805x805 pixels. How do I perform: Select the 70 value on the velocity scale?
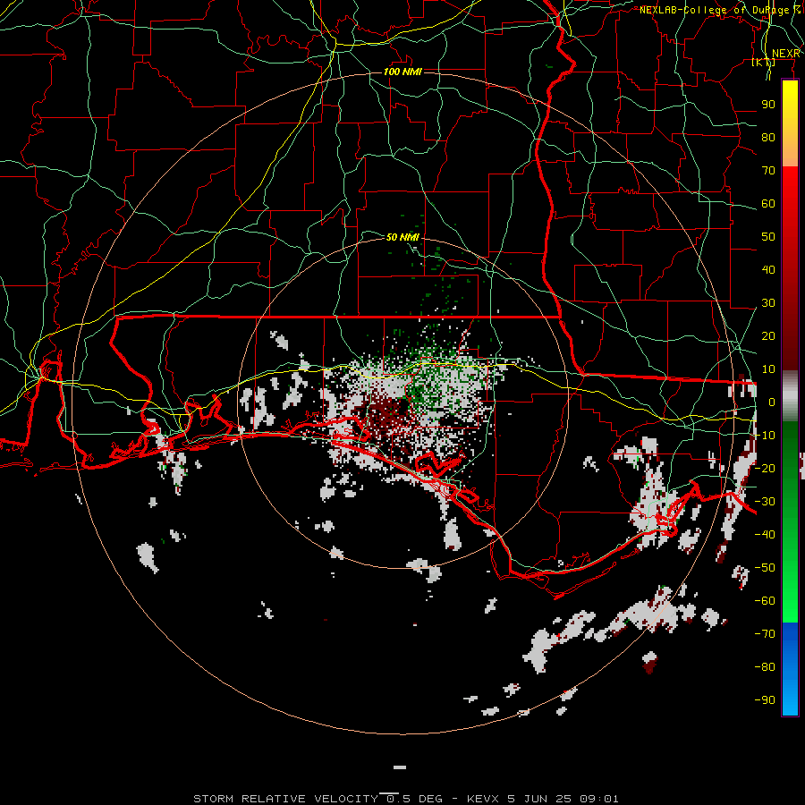pyautogui.click(x=768, y=171)
